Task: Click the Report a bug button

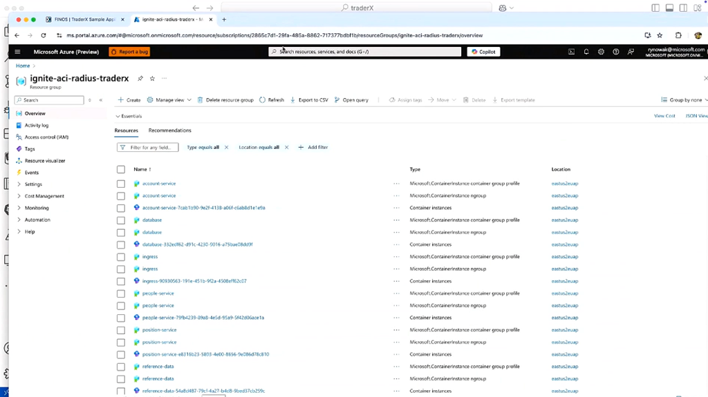Action: point(129,52)
